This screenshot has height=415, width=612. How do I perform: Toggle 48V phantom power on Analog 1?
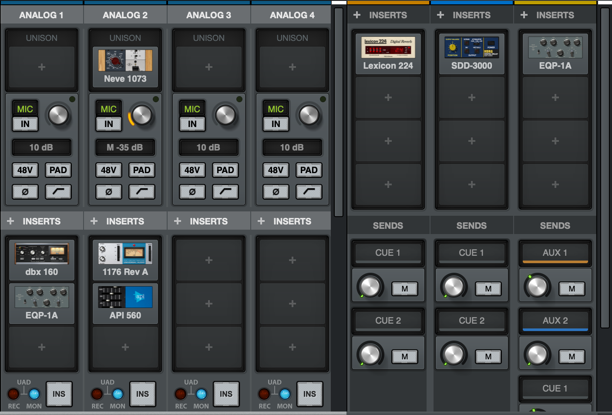(25, 170)
